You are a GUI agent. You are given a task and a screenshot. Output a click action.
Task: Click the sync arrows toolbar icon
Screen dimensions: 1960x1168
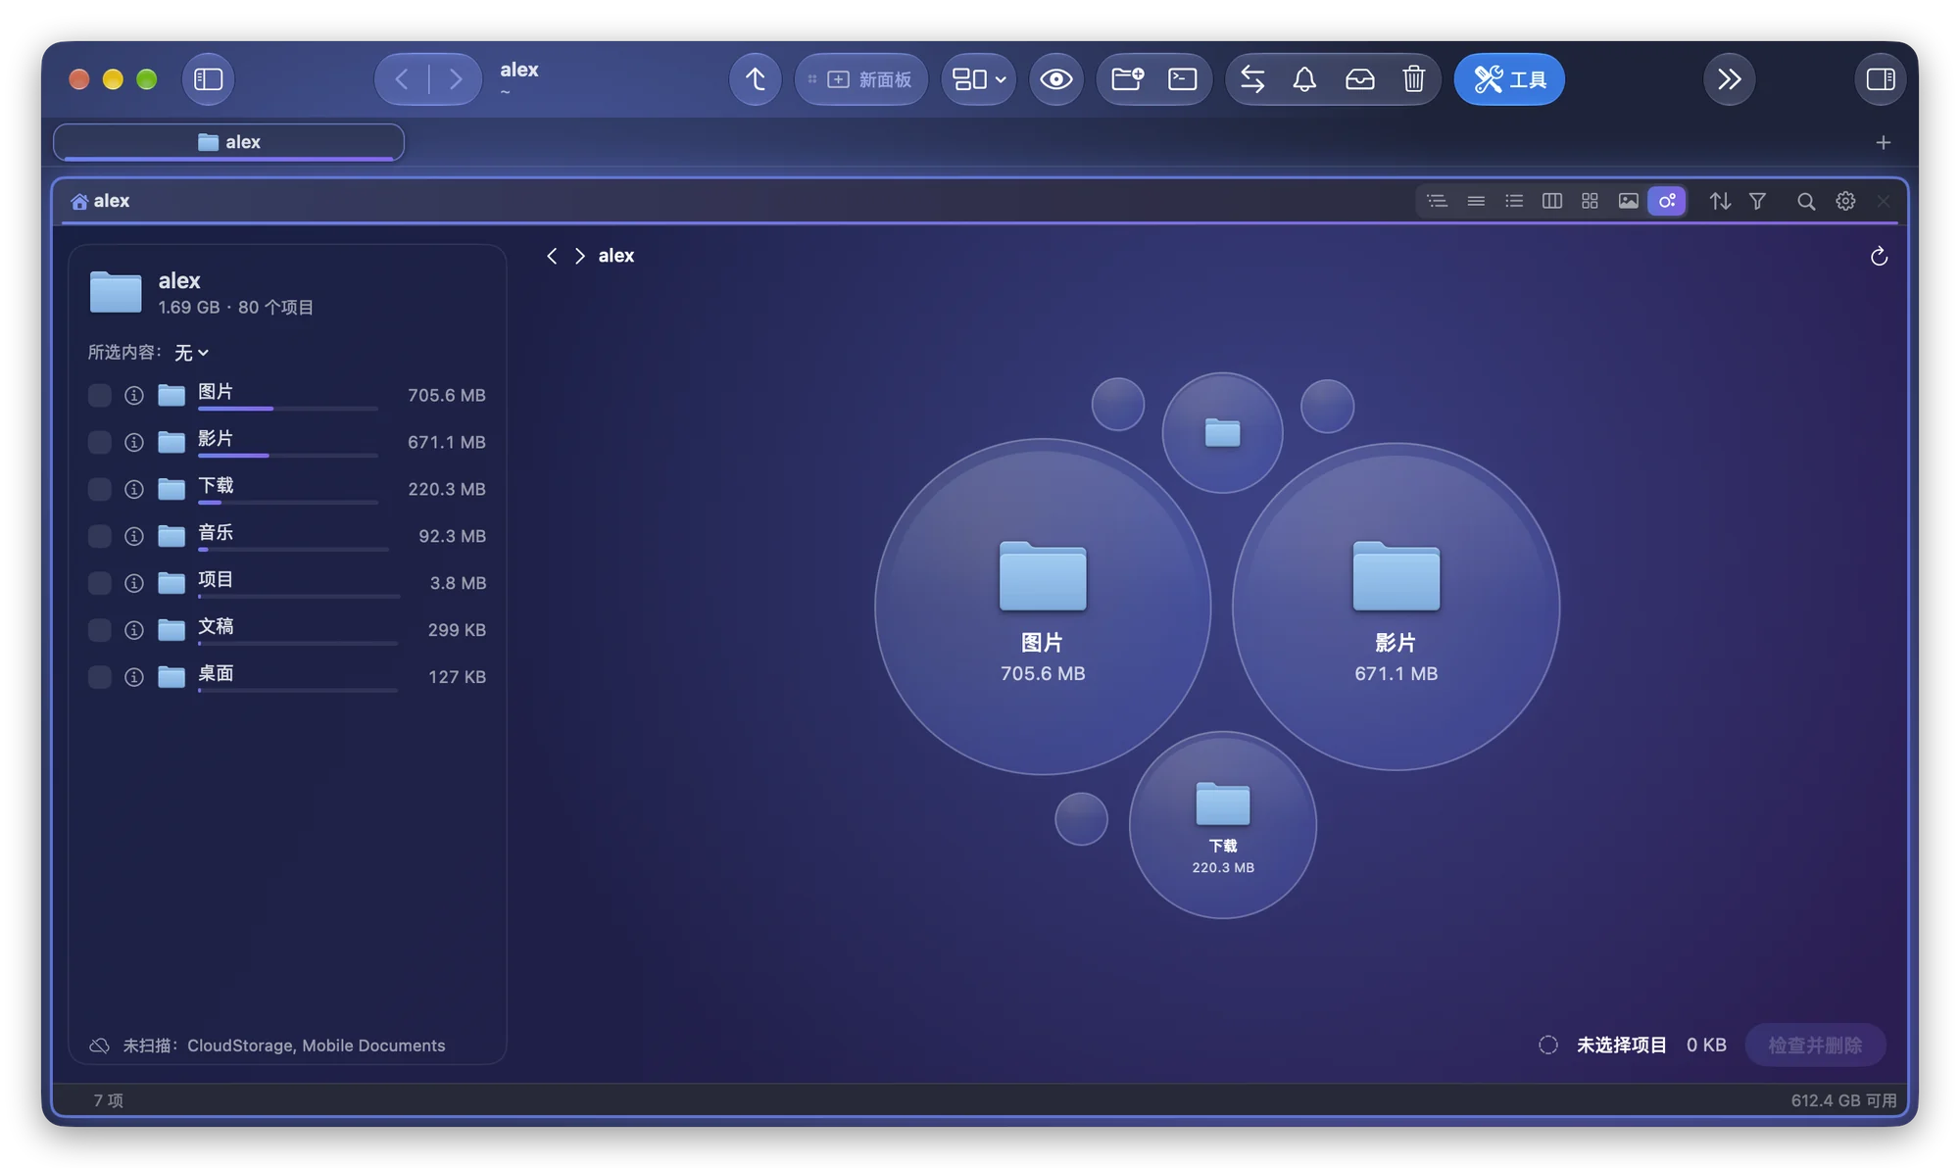(1252, 79)
